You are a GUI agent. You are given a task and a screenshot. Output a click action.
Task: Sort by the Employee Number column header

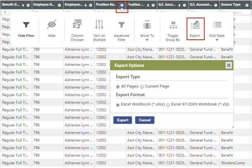click(43, 5)
